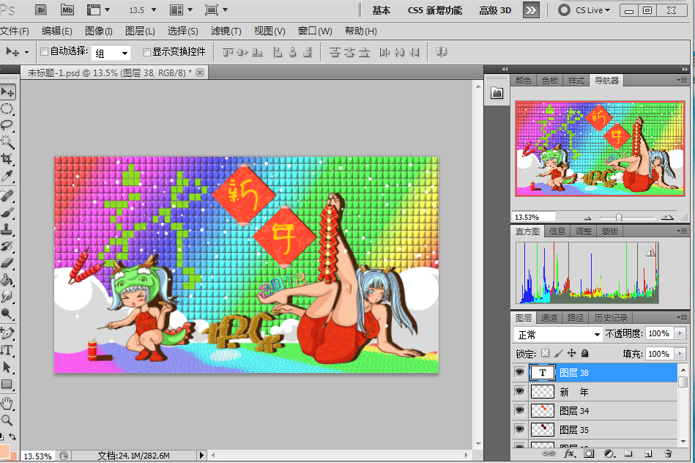Select the Lasso tool
The height and width of the screenshot is (463, 695).
click(x=7, y=125)
